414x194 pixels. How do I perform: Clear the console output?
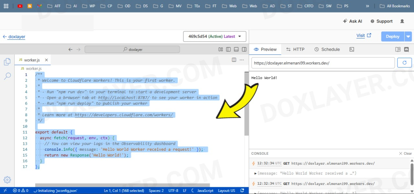(405, 154)
